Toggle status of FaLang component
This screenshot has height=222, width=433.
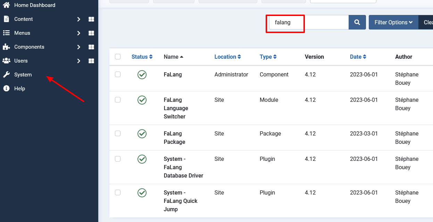pos(142,75)
